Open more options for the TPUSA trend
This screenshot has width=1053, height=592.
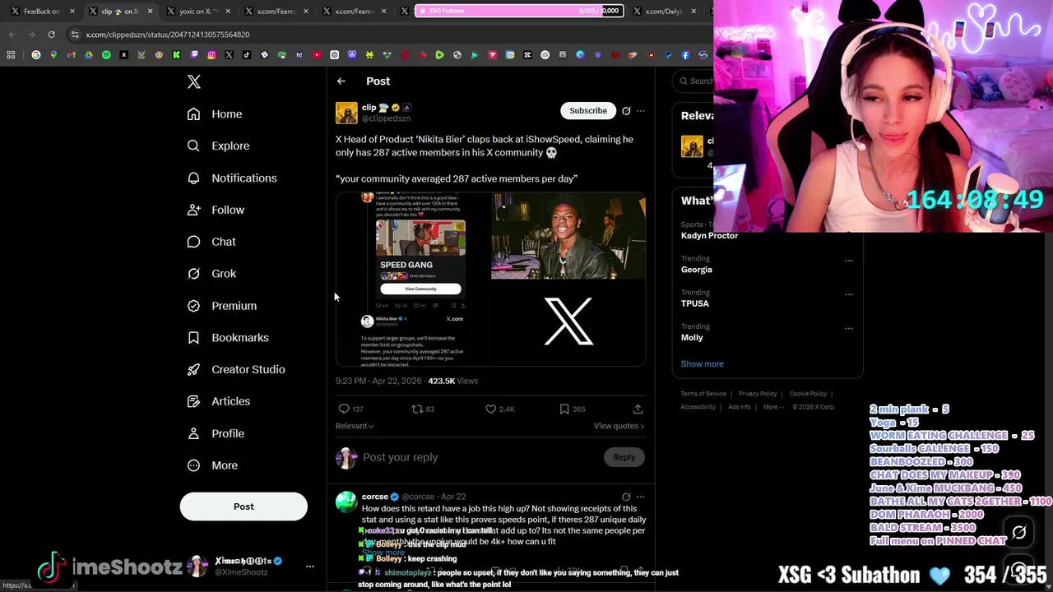click(849, 294)
